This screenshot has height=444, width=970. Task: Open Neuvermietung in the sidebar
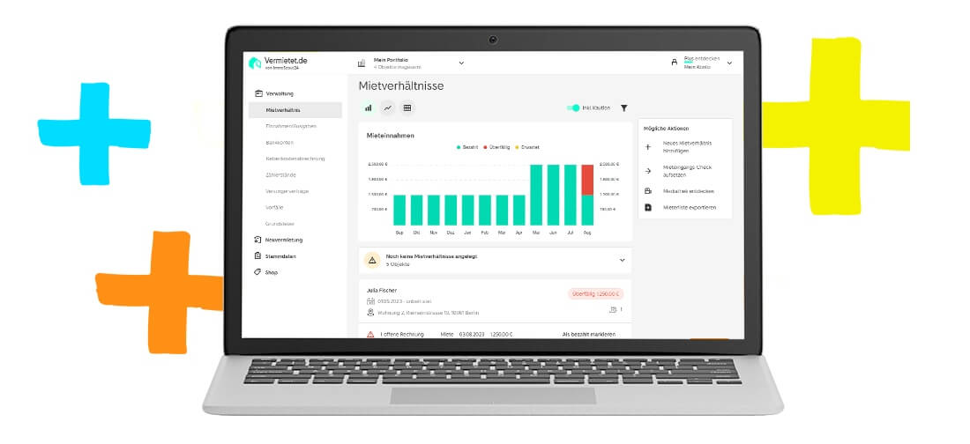point(284,240)
